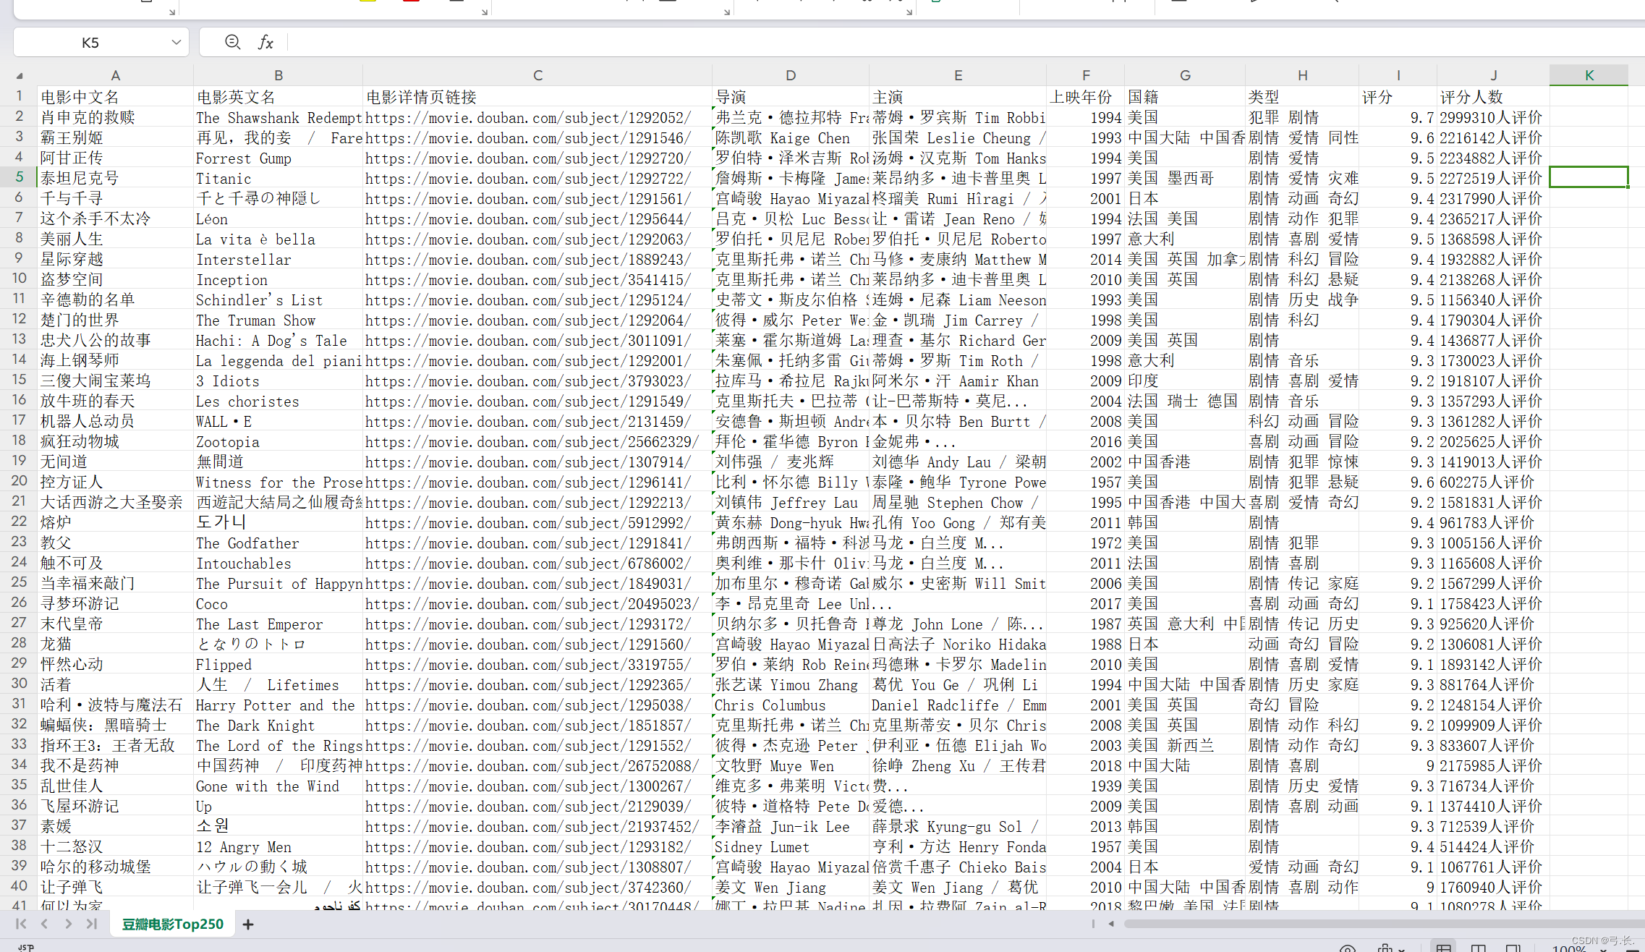Click the Gone with the Wind cell
1645x952 pixels.
(279, 786)
